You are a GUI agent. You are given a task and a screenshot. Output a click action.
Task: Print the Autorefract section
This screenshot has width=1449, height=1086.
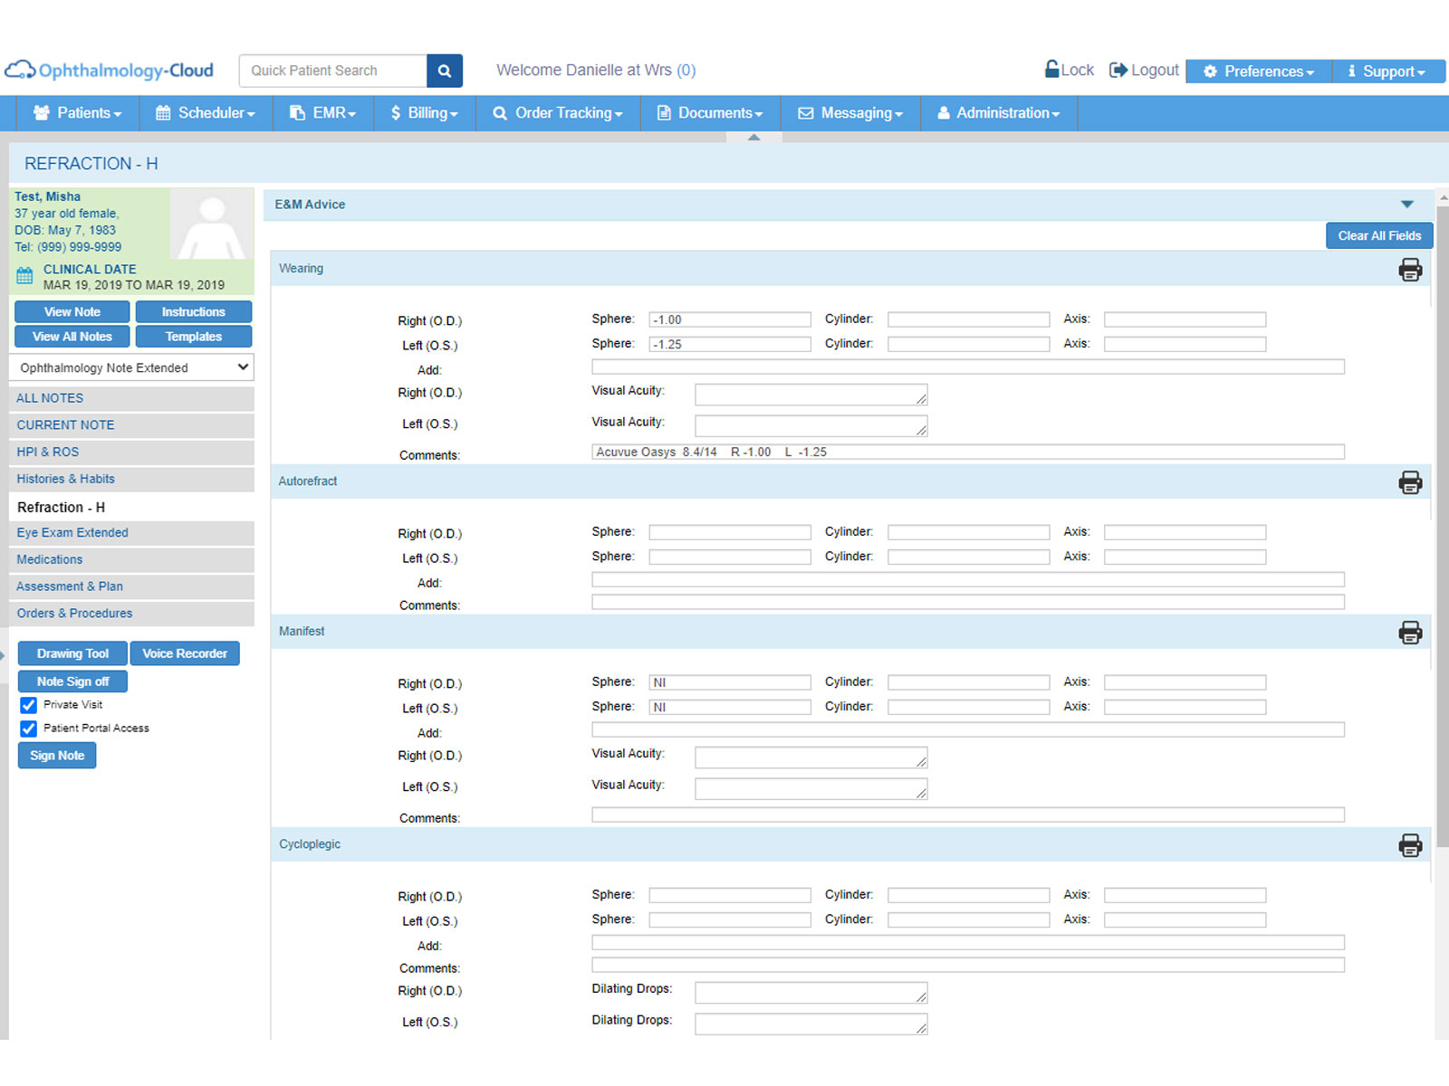point(1409,482)
